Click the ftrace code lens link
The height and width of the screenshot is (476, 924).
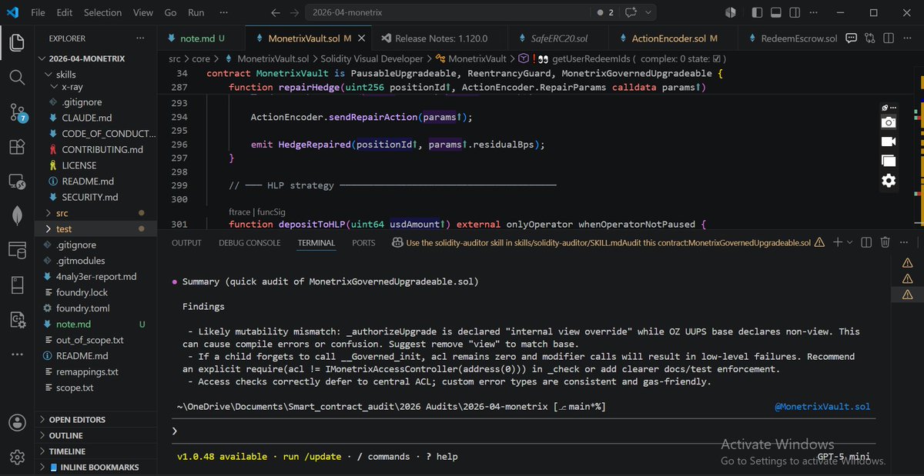click(239, 211)
